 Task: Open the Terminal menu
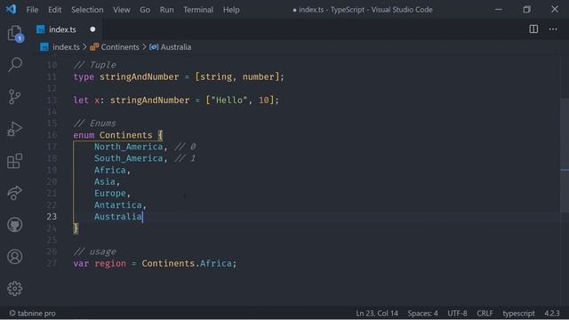click(x=198, y=10)
